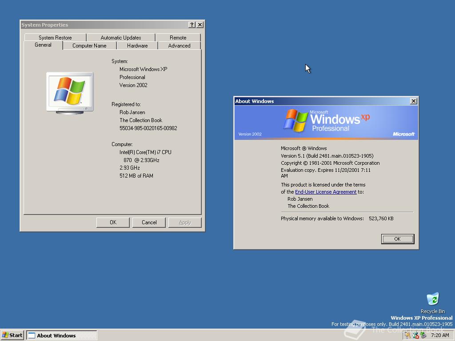
Task: Open the Advanced tab
Action: [180, 46]
